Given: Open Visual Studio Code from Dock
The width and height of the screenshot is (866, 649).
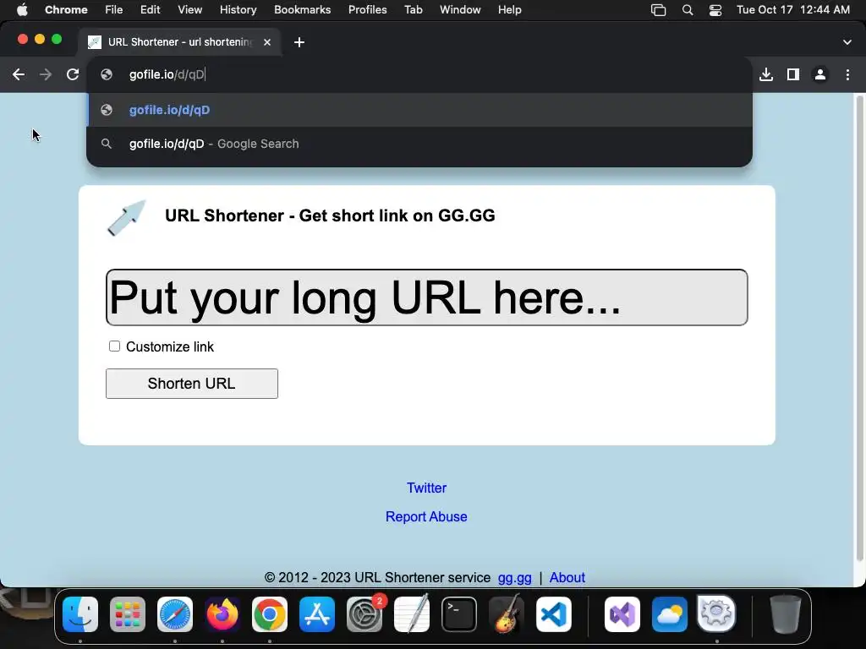Looking at the screenshot, I should [553, 614].
